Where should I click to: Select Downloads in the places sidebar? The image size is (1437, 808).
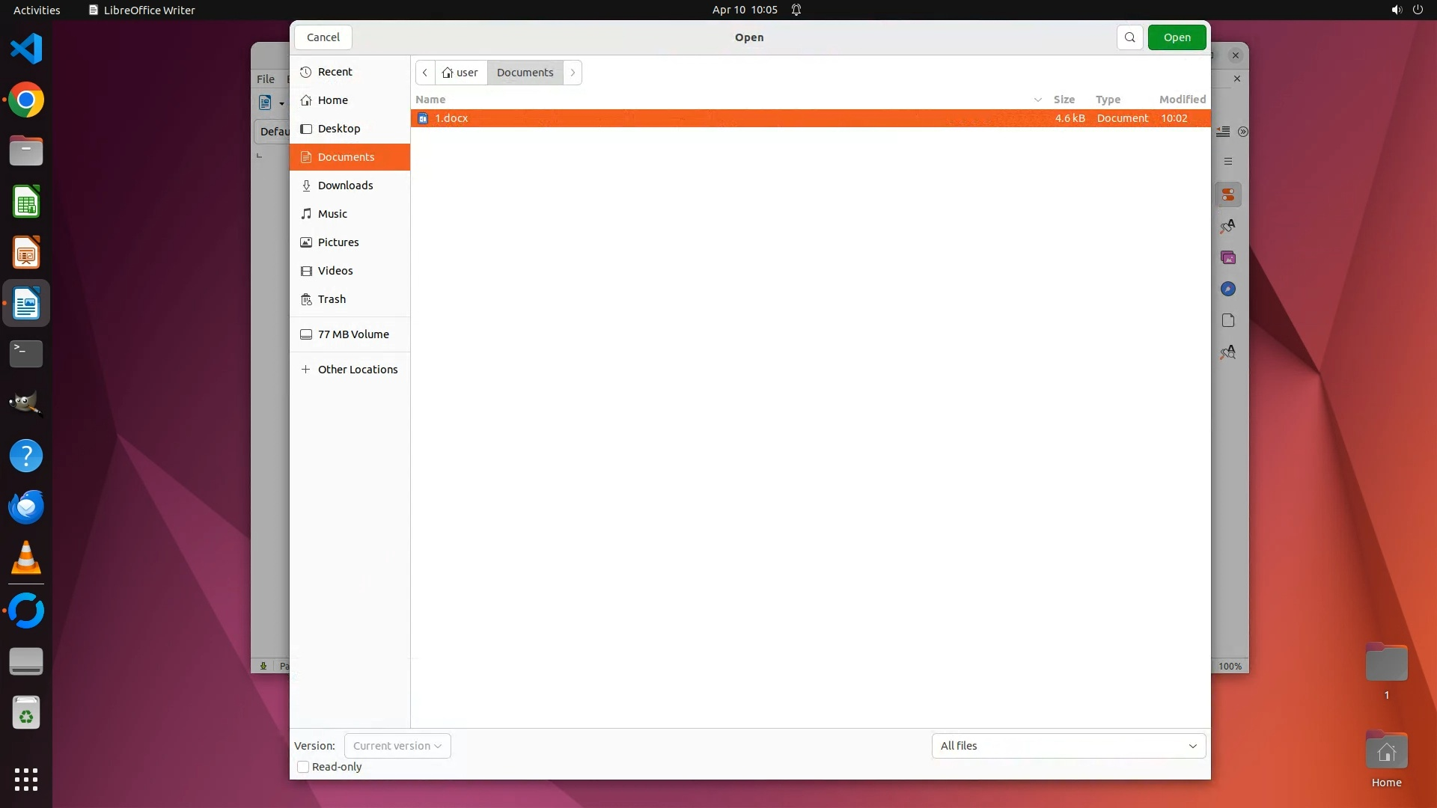coord(345,186)
